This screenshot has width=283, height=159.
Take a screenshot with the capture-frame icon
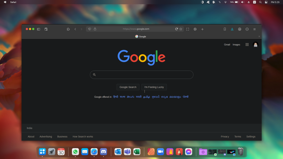click(x=188, y=29)
